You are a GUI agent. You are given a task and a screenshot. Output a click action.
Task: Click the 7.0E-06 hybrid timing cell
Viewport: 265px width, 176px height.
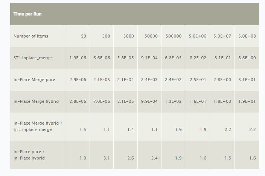pyautogui.click(x=102, y=101)
